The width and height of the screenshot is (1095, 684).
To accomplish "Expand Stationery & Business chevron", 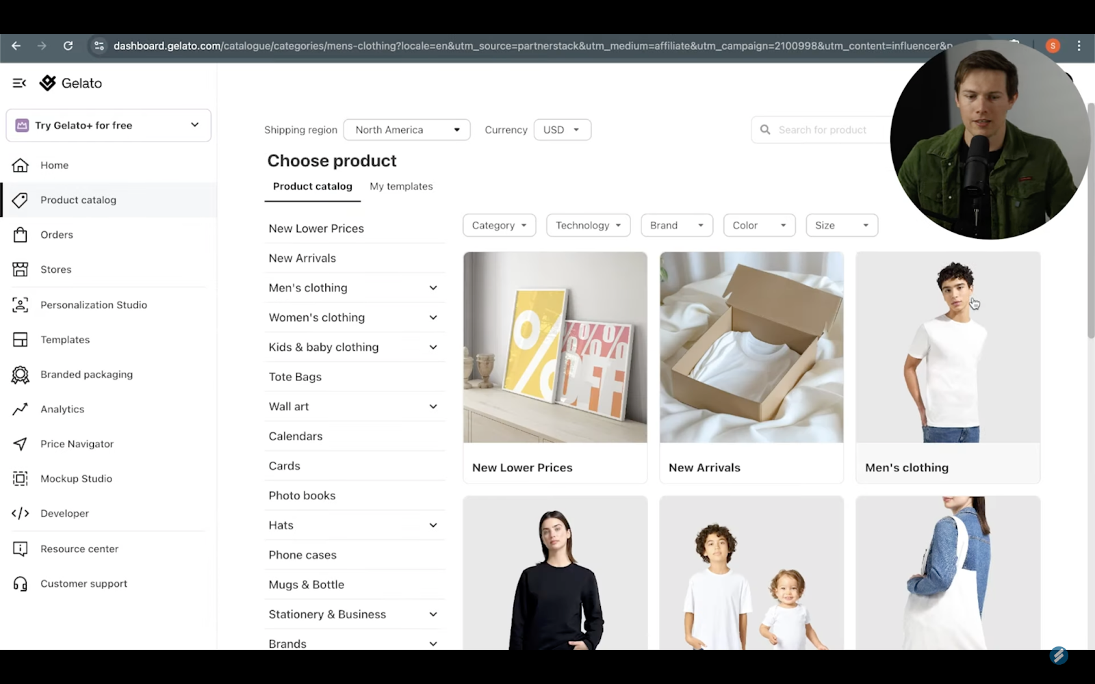I will click(x=433, y=614).
